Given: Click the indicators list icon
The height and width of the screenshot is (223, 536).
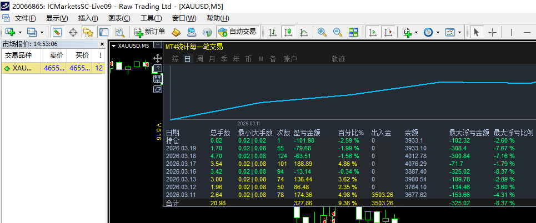Looking at the screenshot, I should (x=407, y=32).
